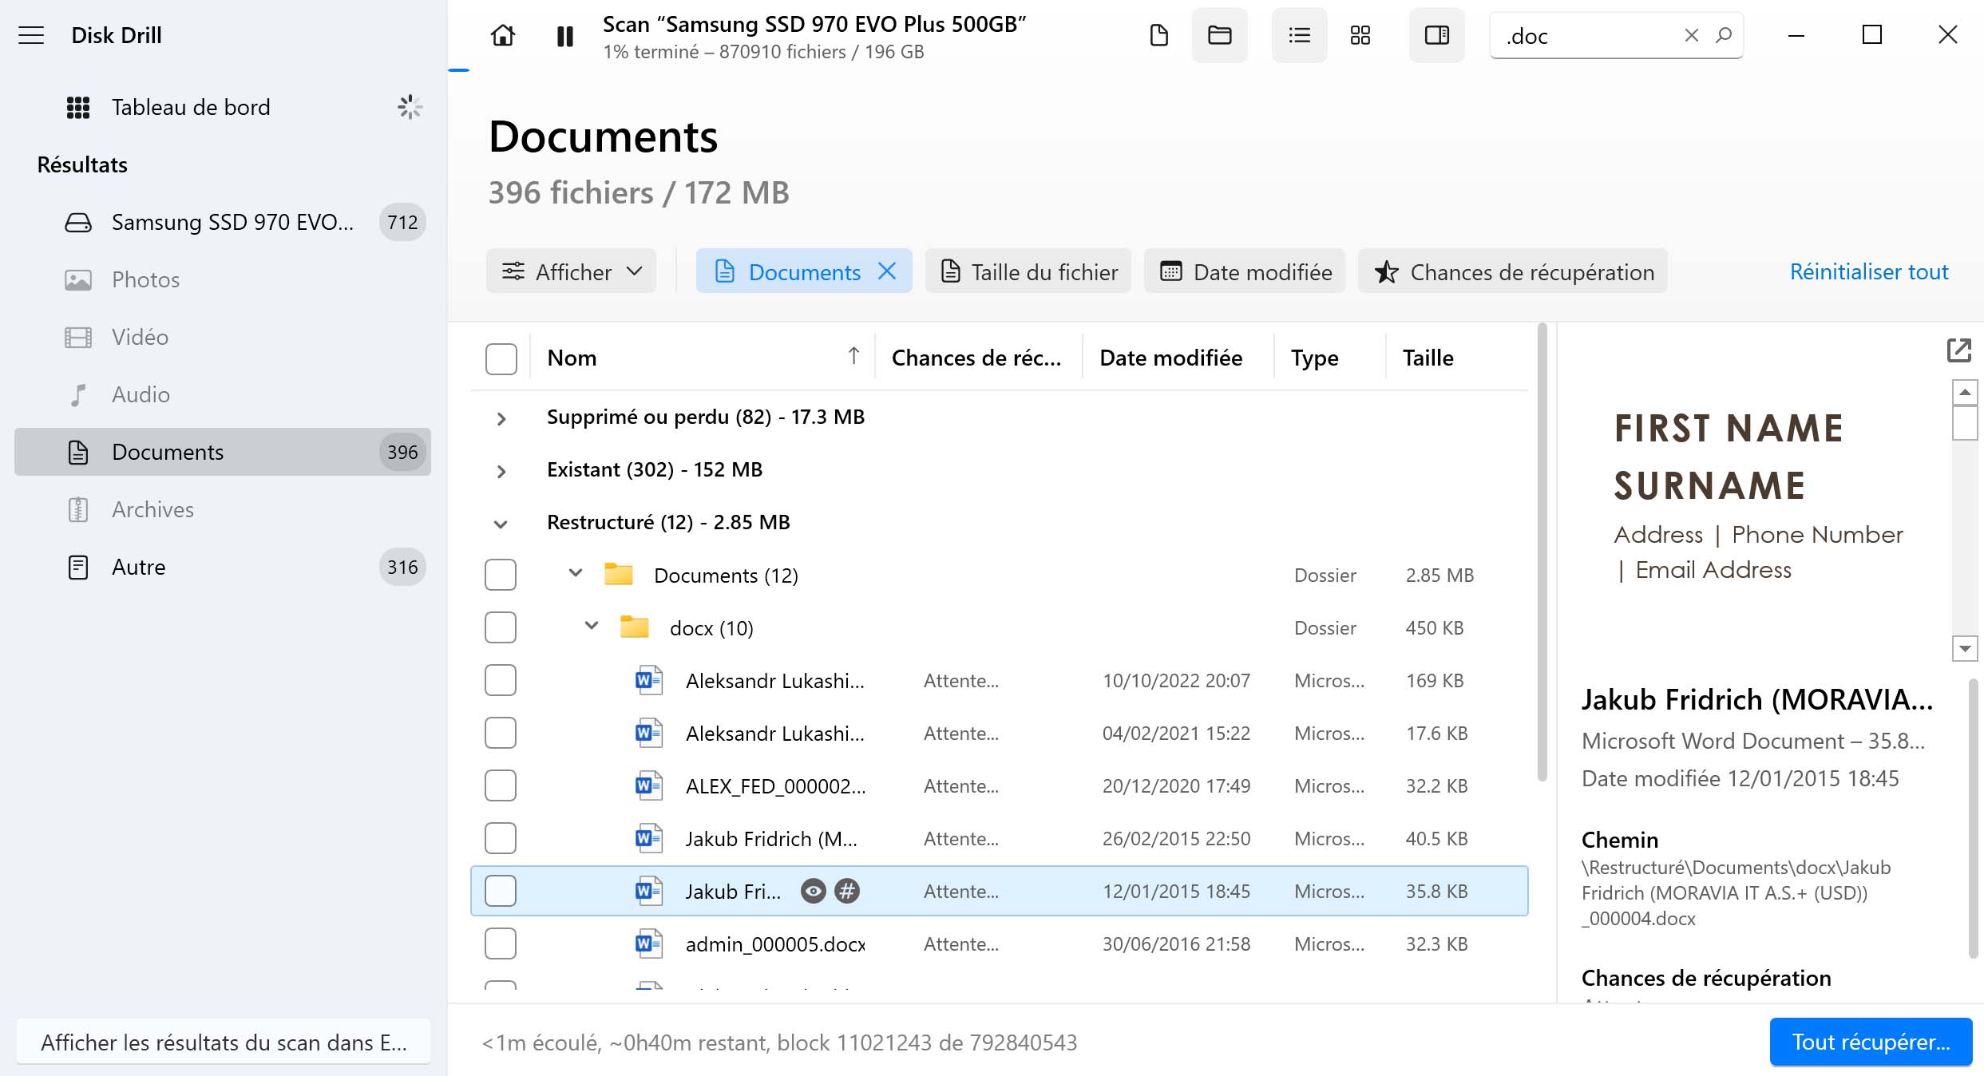Open the Photos category
1984x1076 pixels.
223,279
